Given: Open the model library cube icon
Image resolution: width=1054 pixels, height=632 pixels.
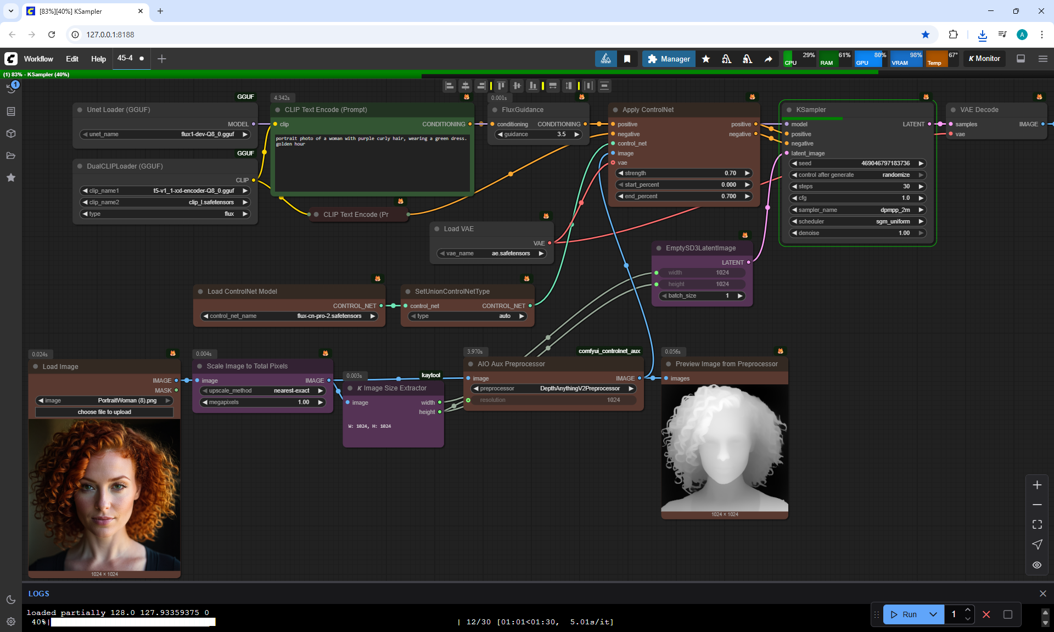Looking at the screenshot, I should coord(11,133).
